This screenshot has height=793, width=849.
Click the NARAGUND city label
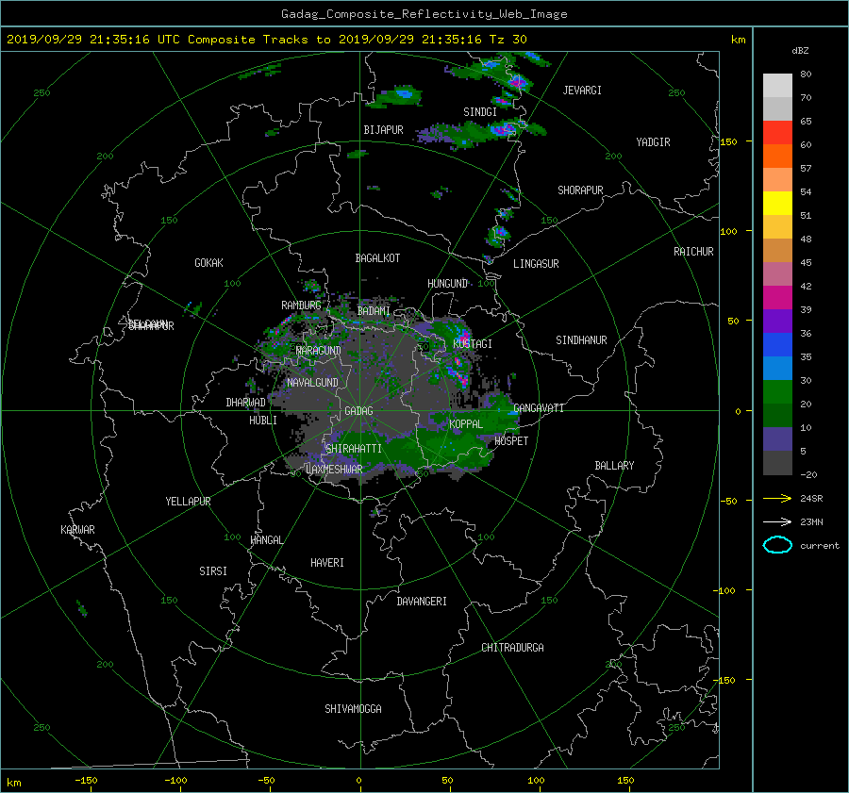(319, 351)
